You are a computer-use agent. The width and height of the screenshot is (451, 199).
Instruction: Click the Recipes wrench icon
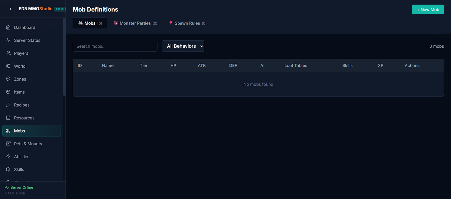(8, 105)
